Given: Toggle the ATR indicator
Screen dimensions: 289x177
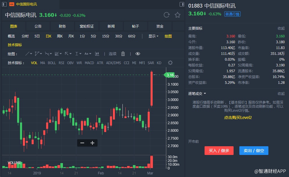Looking at the screenshot, I should (100, 63).
